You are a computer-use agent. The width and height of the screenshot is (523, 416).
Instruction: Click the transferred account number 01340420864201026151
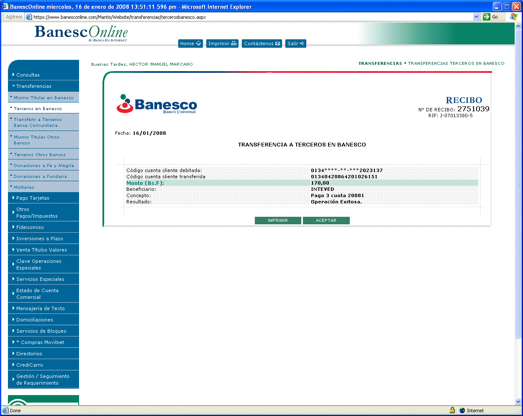[x=344, y=177]
